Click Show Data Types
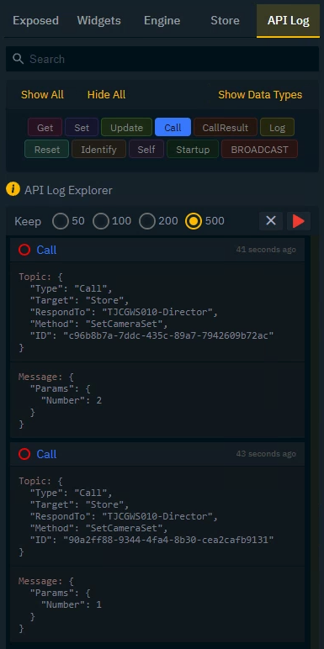The height and width of the screenshot is (649, 324). [260, 94]
